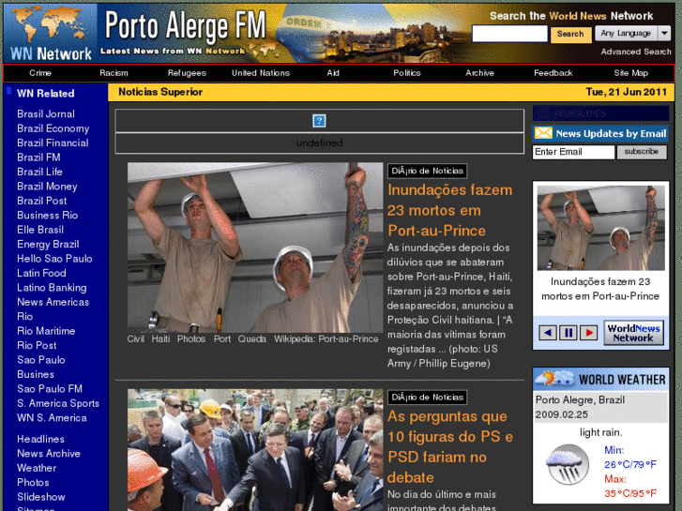This screenshot has height=511, width=682.
Task: Open the Brazil Economy link
Action: pyautogui.click(x=53, y=128)
